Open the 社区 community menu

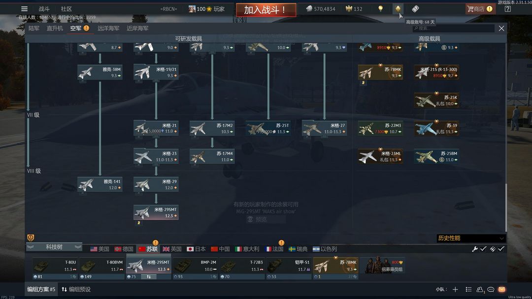[x=66, y=9]
